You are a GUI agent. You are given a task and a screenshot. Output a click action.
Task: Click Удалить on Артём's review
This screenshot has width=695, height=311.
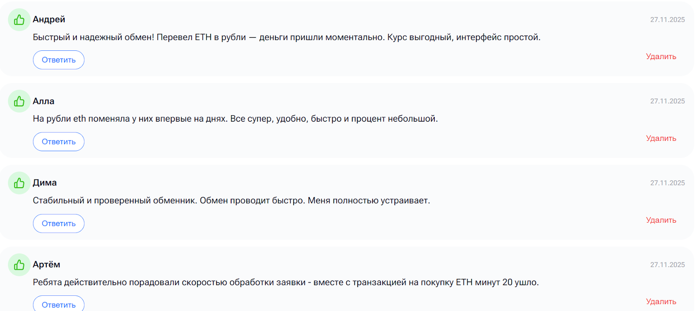click(x=661, y=301)
